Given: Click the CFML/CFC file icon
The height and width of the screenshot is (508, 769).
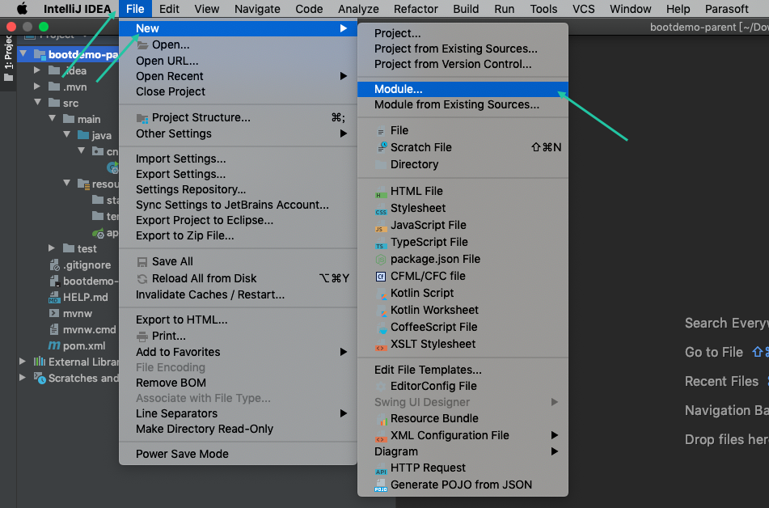Looking at the screenshot, I should tap(381, 277).
